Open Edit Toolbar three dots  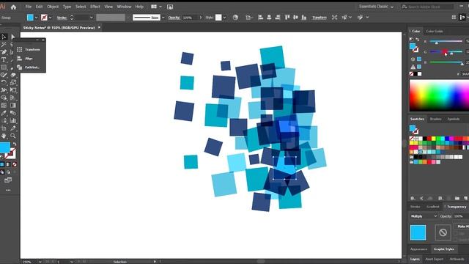[x=8, y=190]
